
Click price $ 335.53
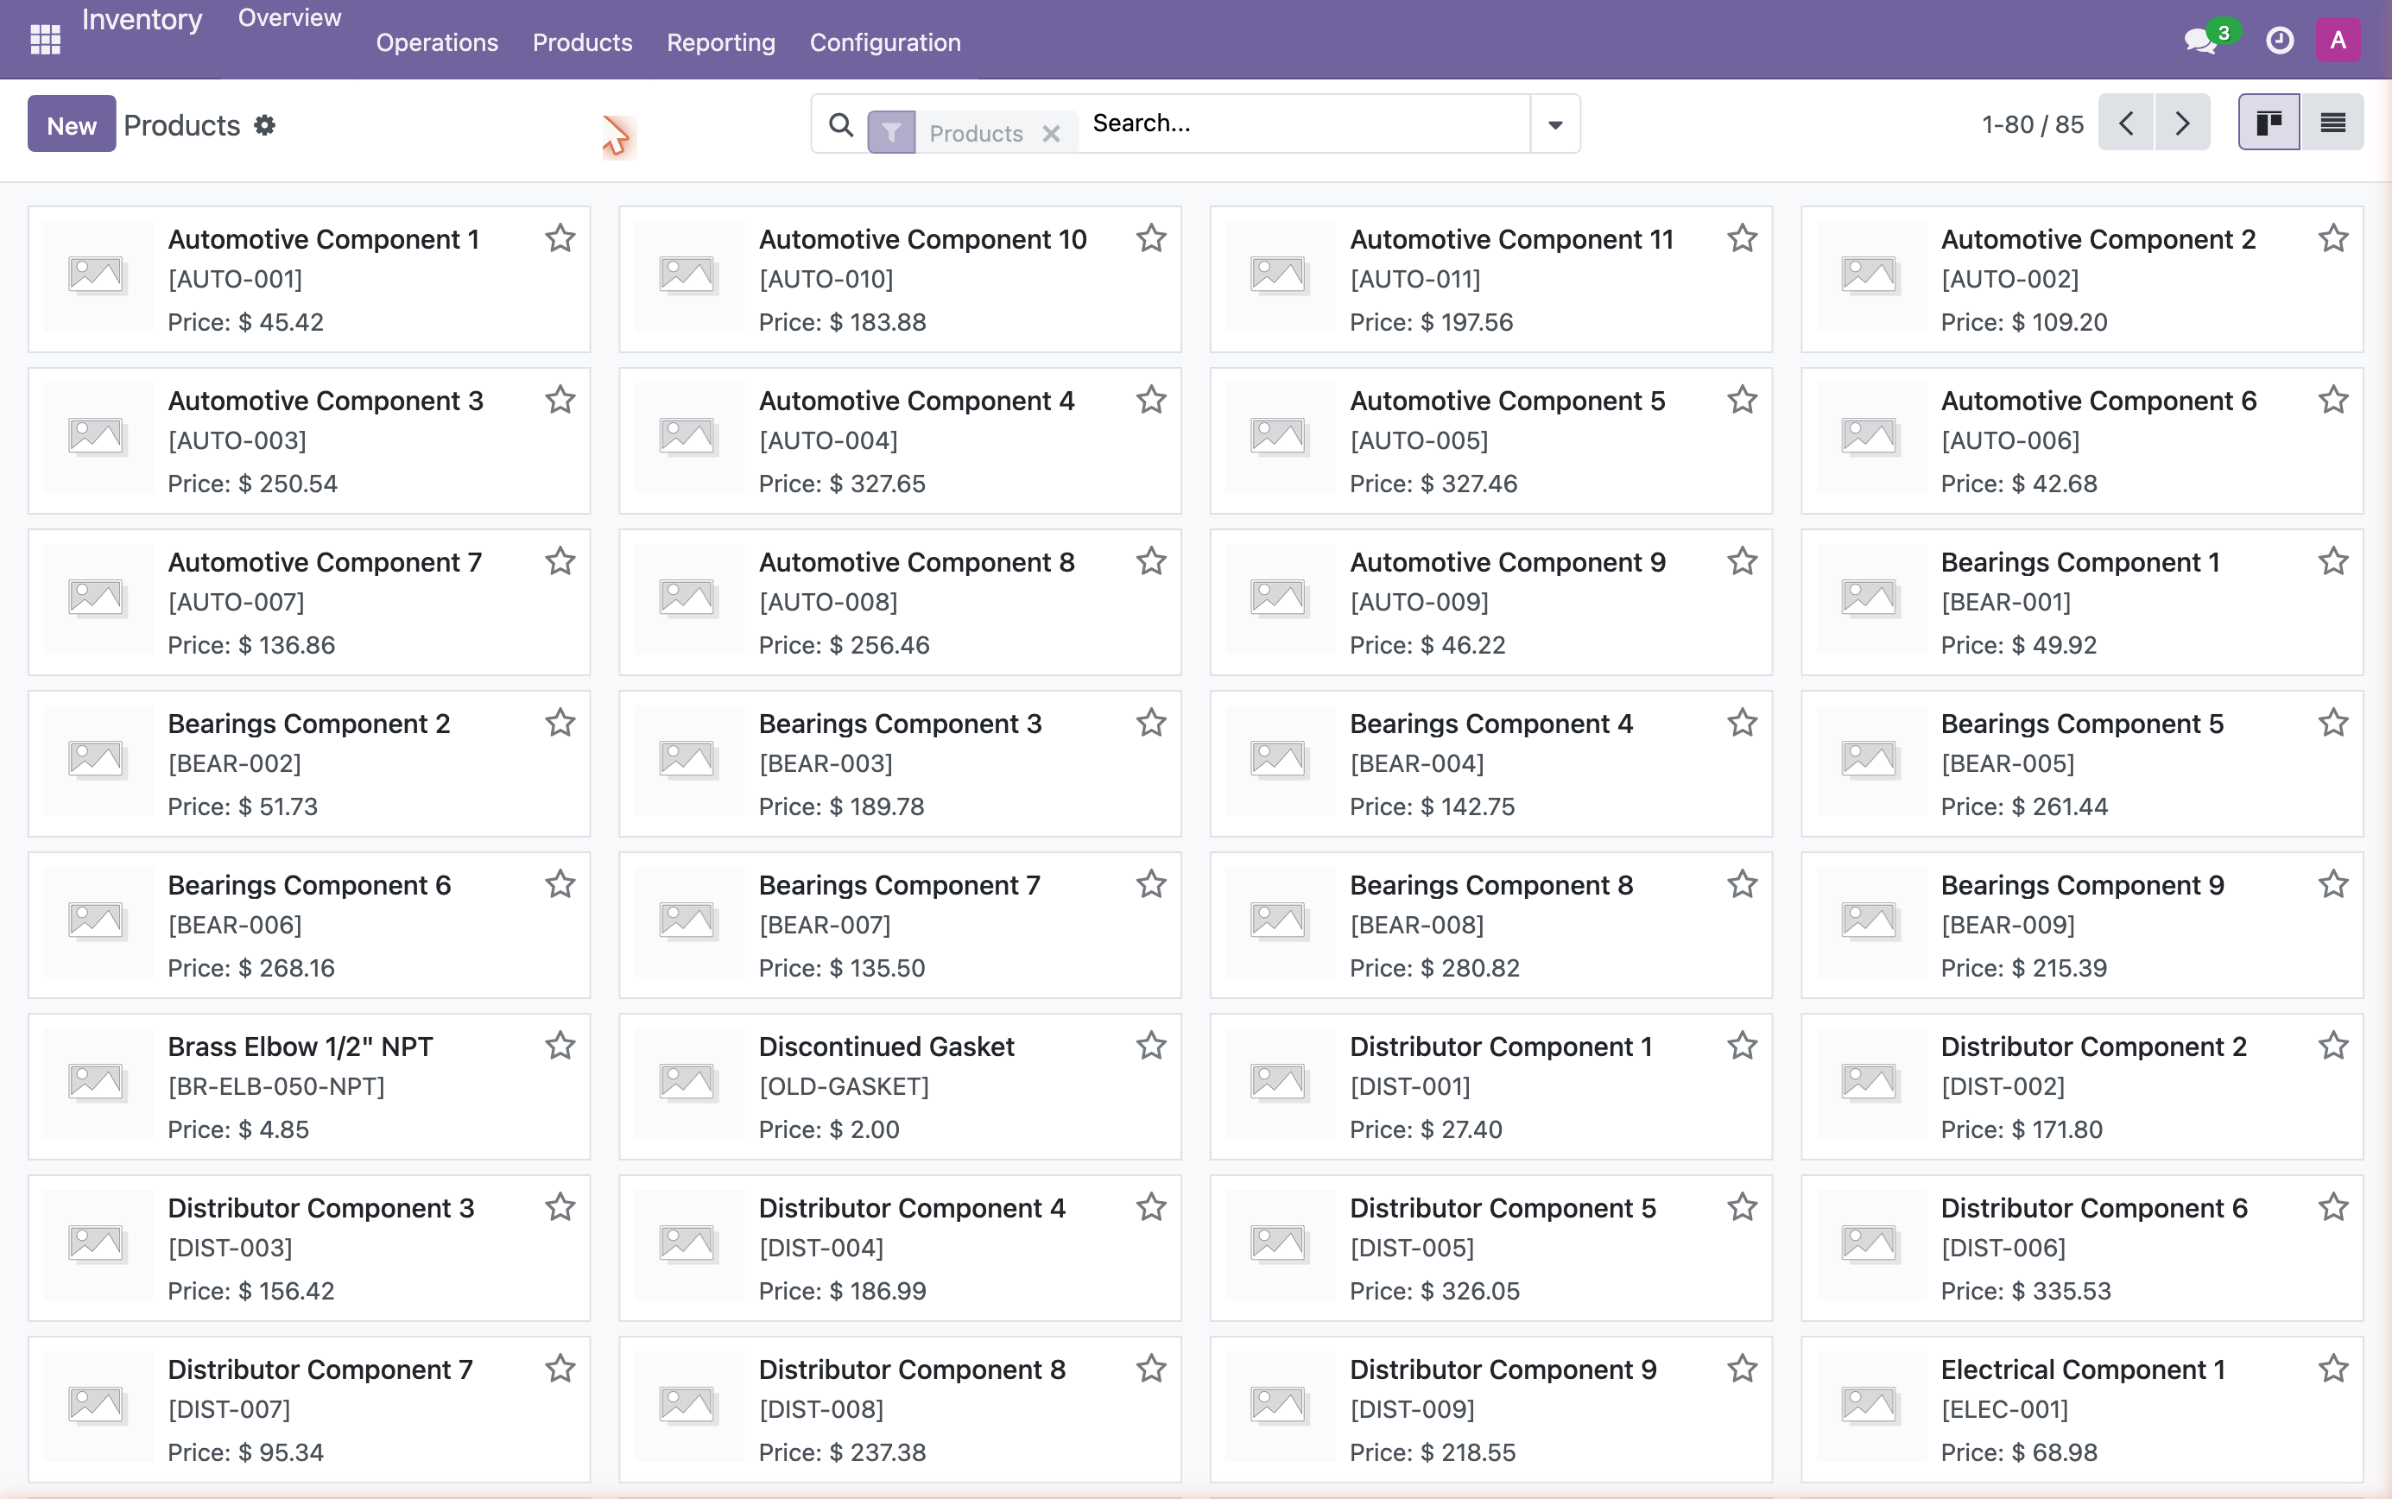(2061, 1291)
